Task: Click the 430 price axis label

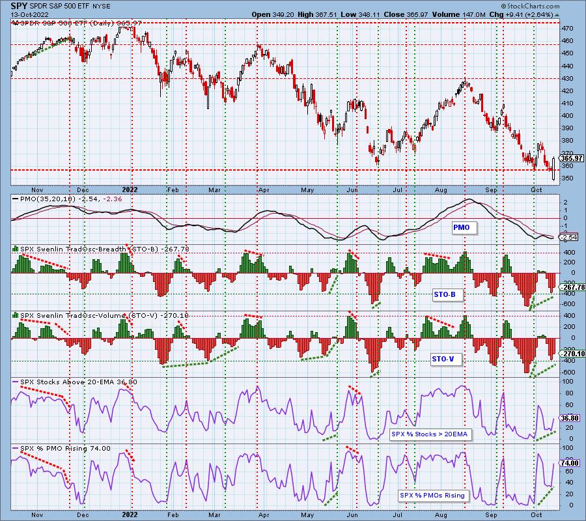Action: pyautogui.click(x=567, y=79)
